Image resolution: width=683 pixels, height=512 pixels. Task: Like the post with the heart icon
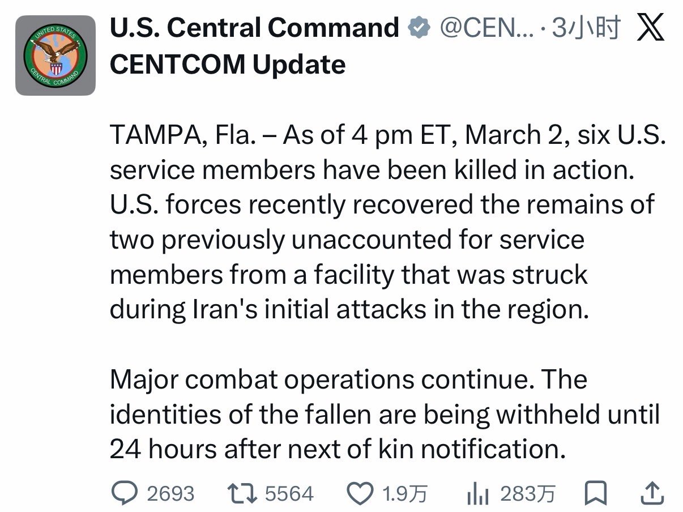tap(358, 493)
